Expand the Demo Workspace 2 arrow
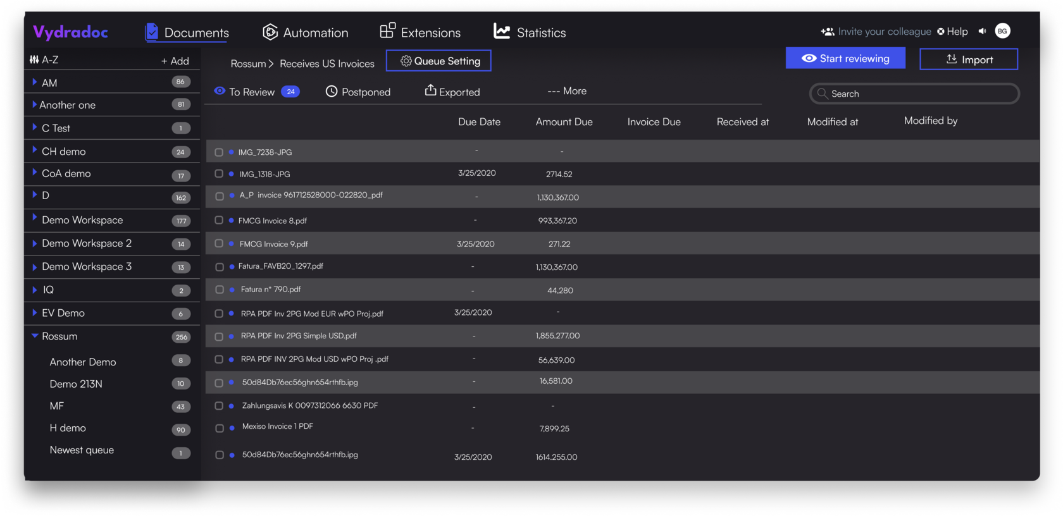This screenshot has height=516, width=1063. (34, 243)
